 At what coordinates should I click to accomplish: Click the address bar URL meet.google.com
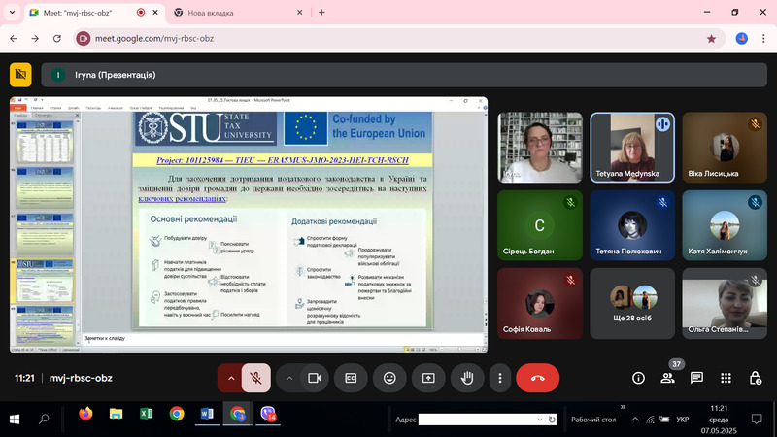154,38
